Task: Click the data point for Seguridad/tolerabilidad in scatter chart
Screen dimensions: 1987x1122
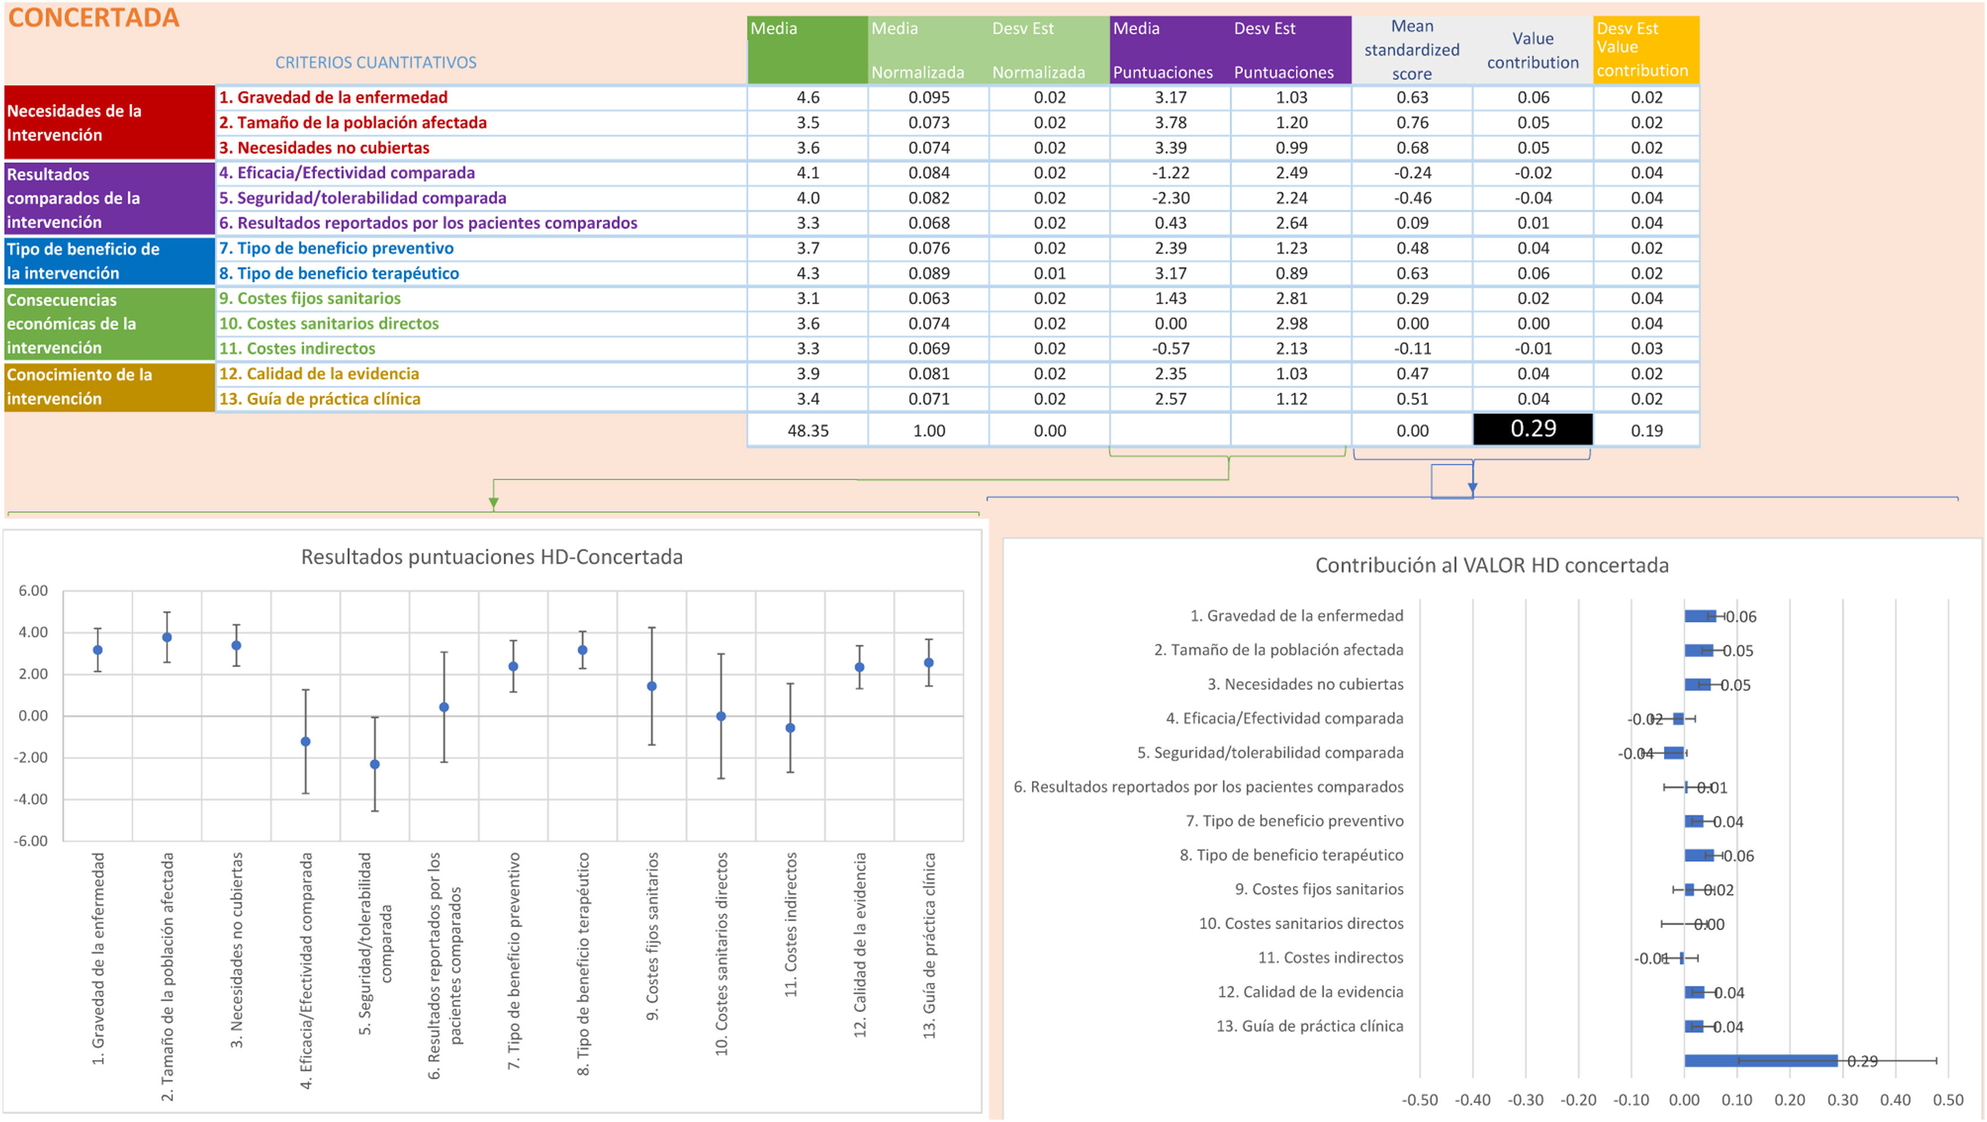Action: [375, 764]
